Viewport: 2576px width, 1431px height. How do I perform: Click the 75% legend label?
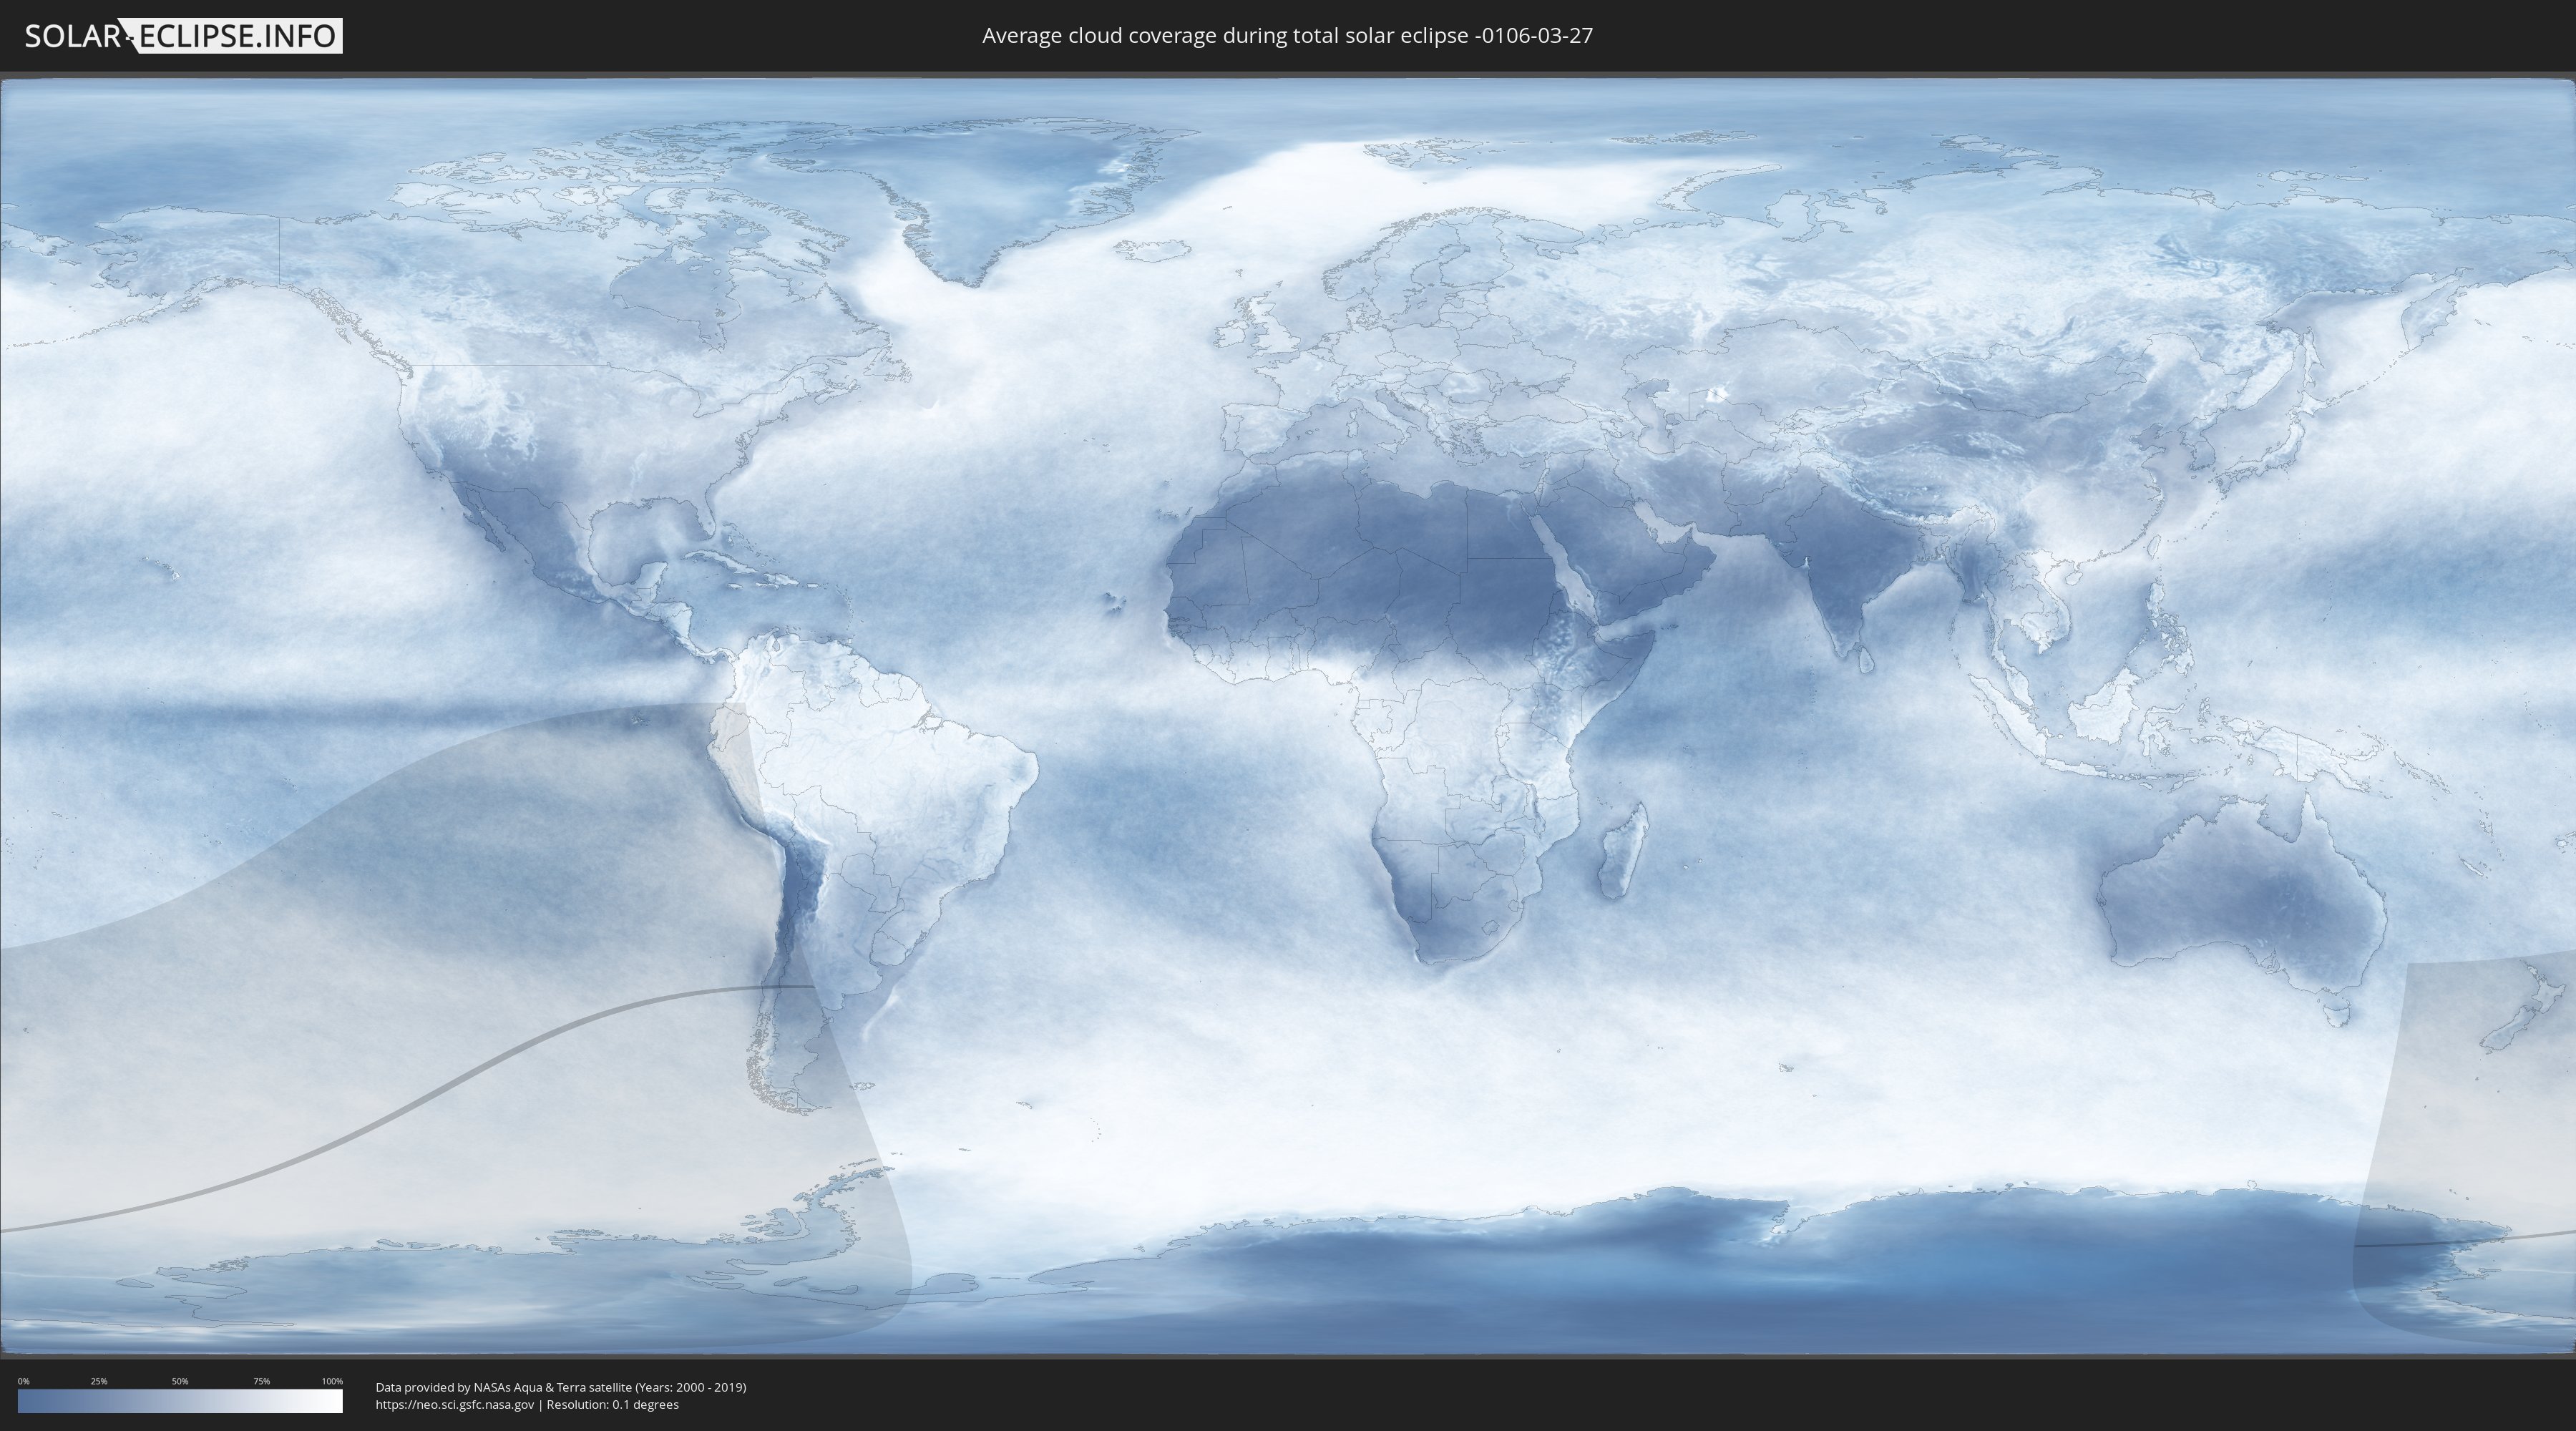[x=261, y=1381]
